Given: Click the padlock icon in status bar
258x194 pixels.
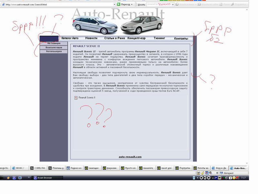Looking at the screenshot, I should point(203,173).
